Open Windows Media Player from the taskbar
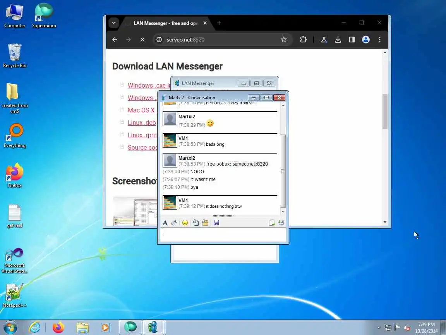This screenshot has height=335, width=446. tap(105, 327)
